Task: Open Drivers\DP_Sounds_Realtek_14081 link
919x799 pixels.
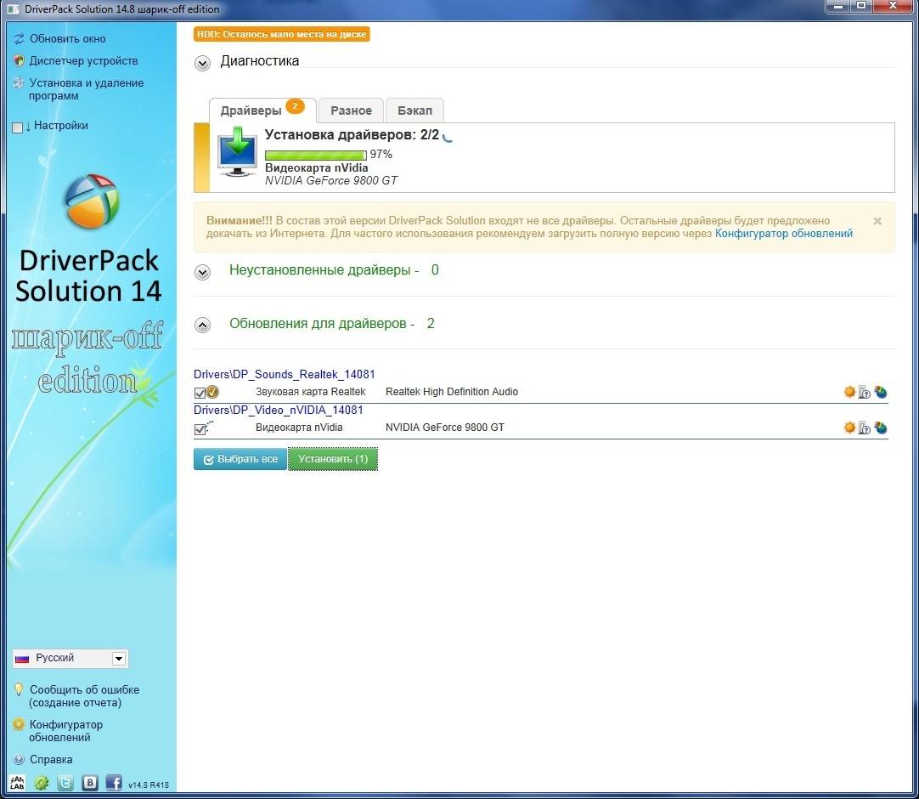Action: pos(285,374)
